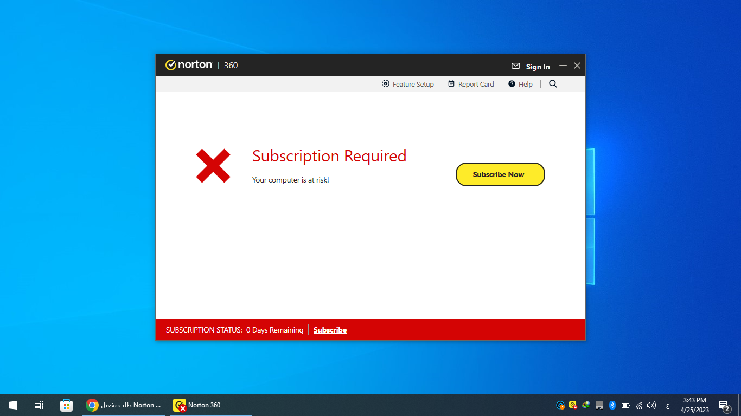The width and height of the screenshot is (741, 416).
Task: Open the Windows Start menu
Action: coord(13,405)
